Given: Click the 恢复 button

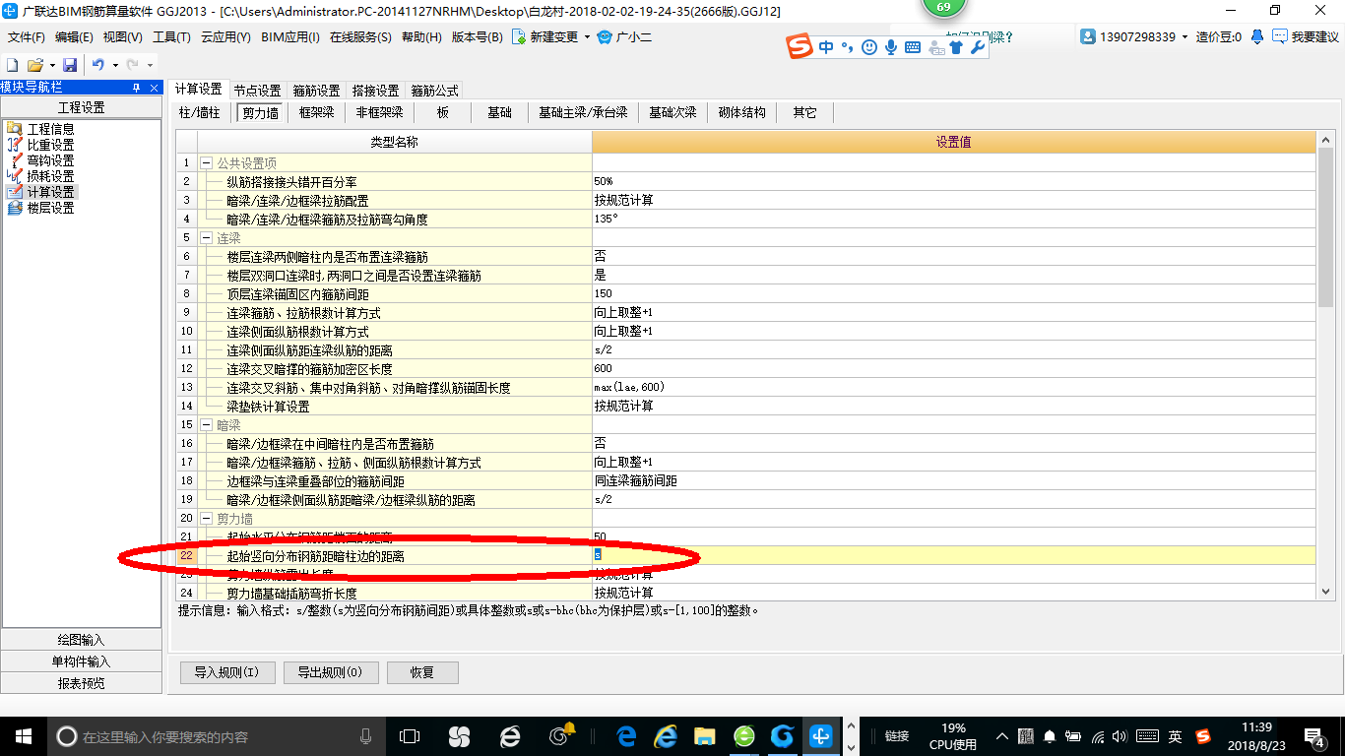Looking at the screenshot, I should (422, 672).
